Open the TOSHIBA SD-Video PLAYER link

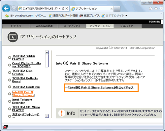[x=26, y=109]
